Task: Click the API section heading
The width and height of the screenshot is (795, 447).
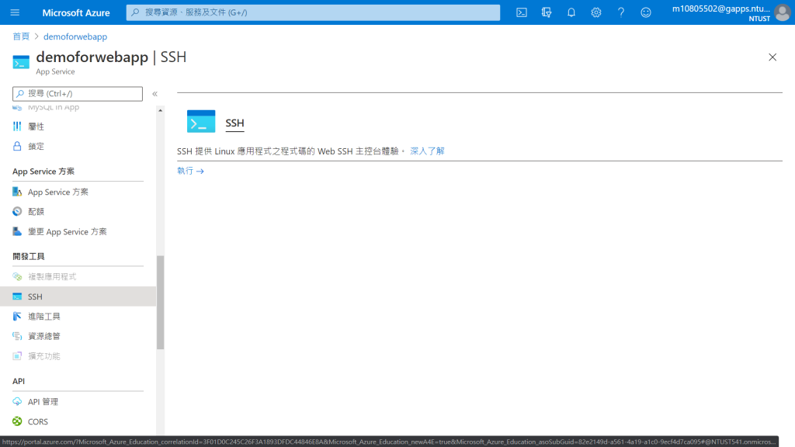Action: [x=19, y=381]
